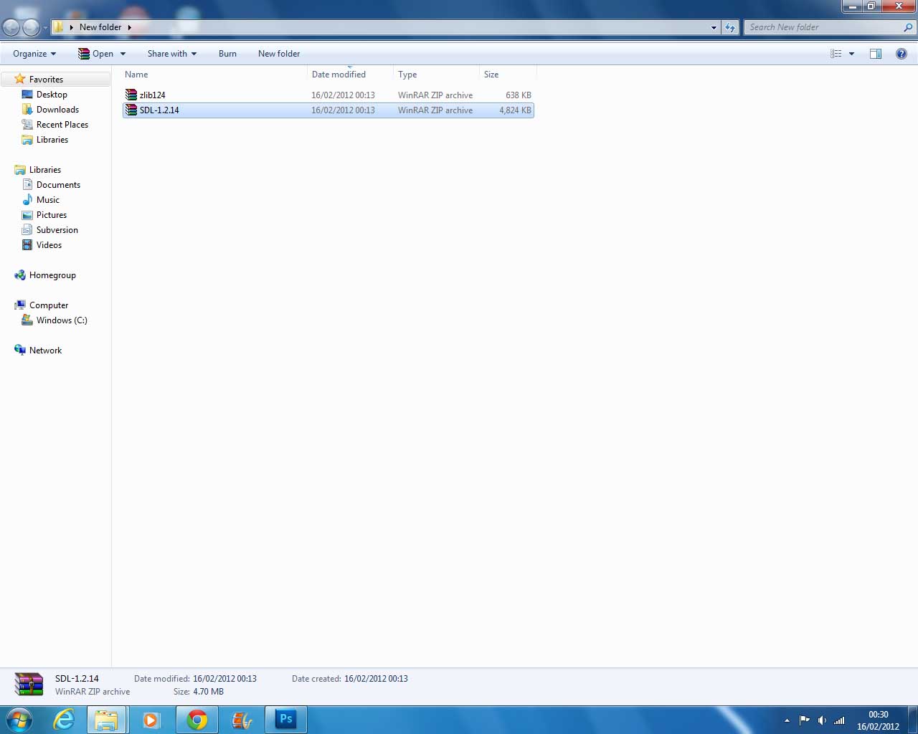Open Libraries shortcut under Favorites
This screenshot has width=918, height=734.
pos(52,140)
